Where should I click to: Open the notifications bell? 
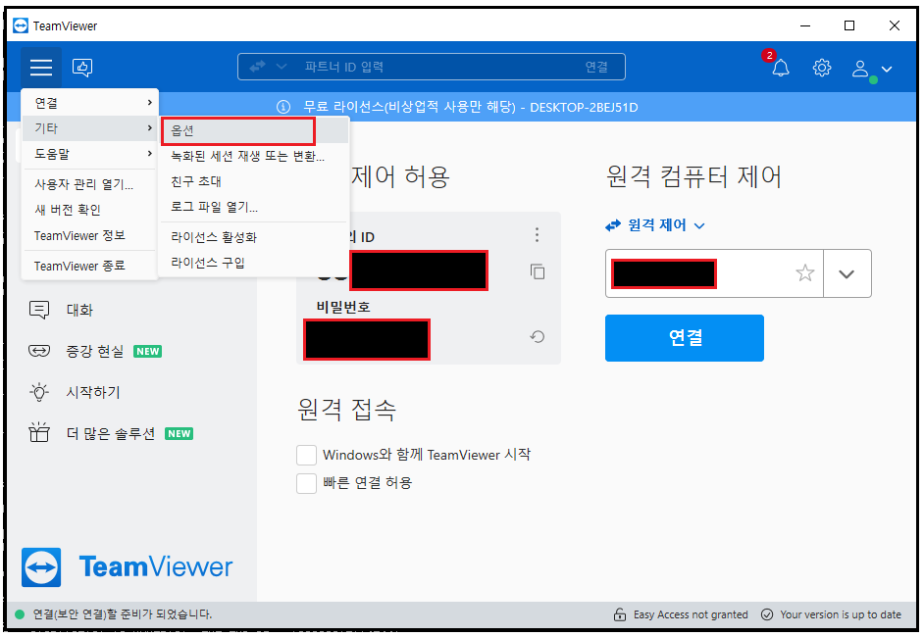pos(780,68)
